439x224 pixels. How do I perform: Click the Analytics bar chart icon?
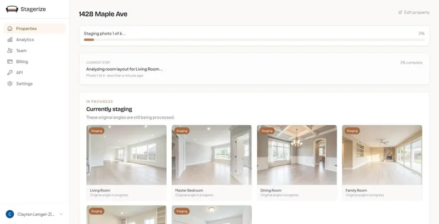pyautogui.click(x=10, y=40)
